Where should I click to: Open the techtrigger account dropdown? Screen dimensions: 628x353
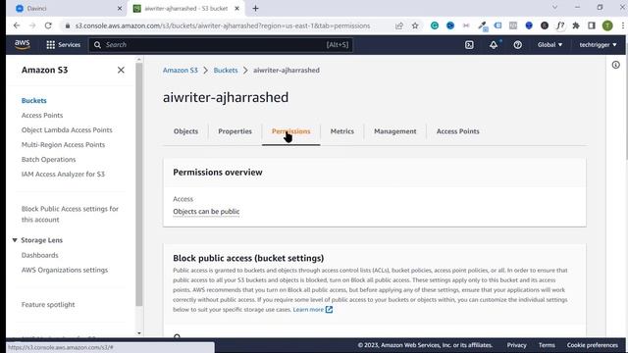pyautogui.click(x=598, y=45)
